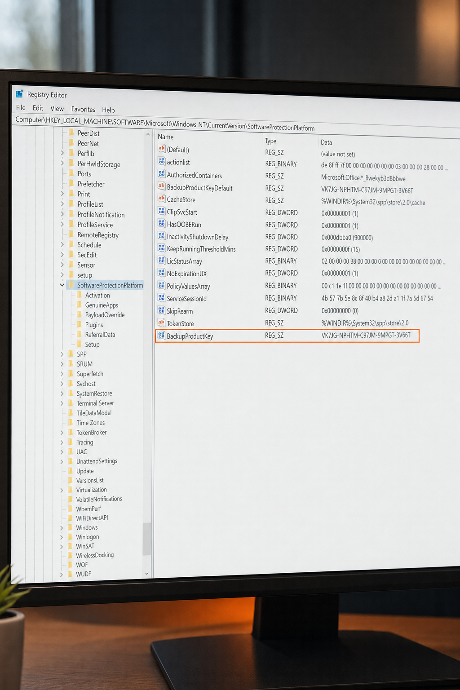Click the tree pane scroll up arrow

[x=147, y=134]
